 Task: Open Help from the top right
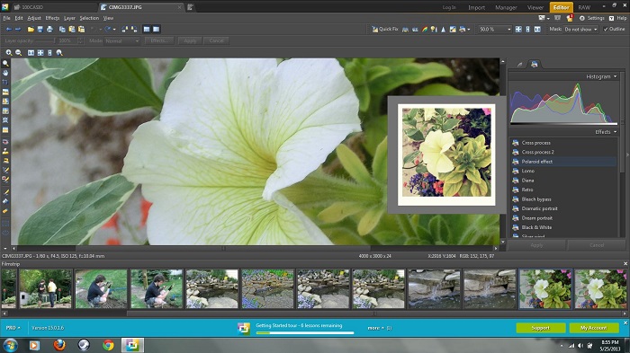[618, 18]
